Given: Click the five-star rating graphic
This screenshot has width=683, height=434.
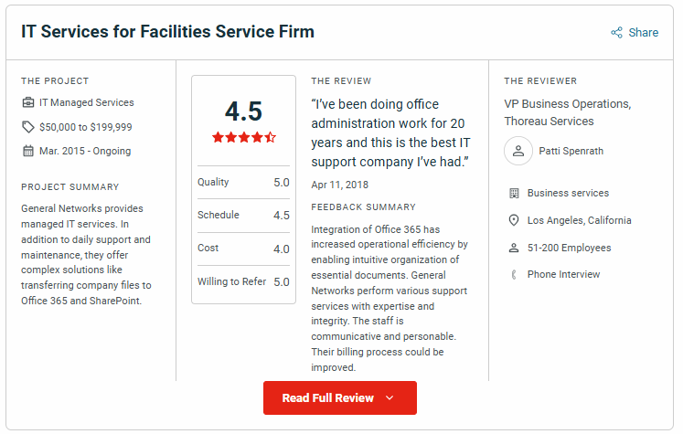Looking at the screenshot, I should tap(243, 138).
